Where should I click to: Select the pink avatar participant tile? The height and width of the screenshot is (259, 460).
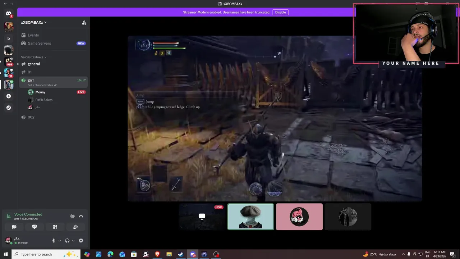(x=299, y=217)
